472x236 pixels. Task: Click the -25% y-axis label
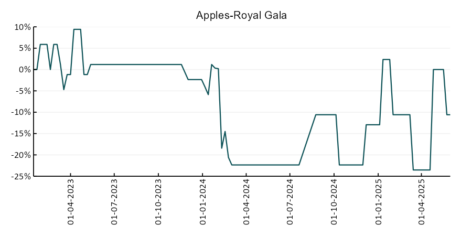[22, 176]
